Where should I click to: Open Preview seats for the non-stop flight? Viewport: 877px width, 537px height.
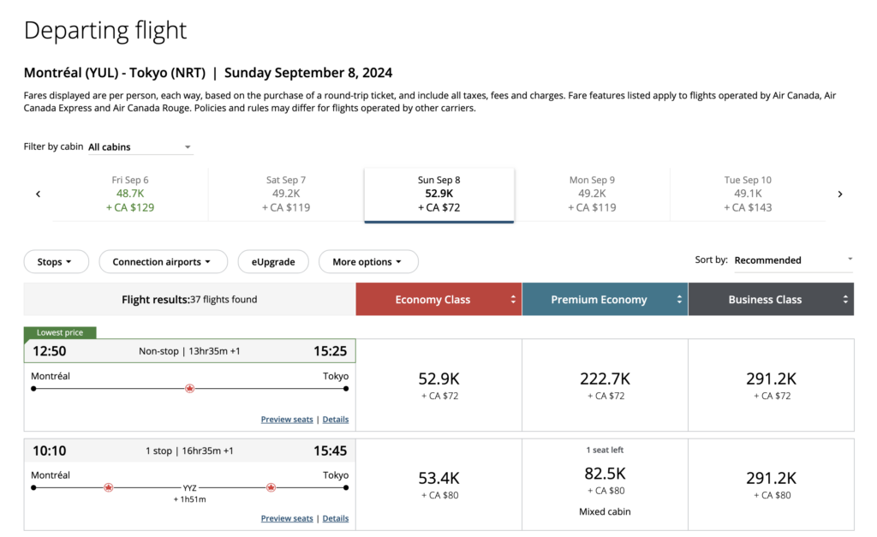(287, 420)
